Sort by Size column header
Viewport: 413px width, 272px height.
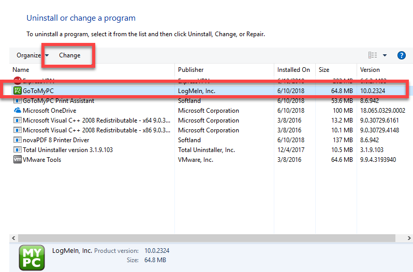tap(323, 70)
